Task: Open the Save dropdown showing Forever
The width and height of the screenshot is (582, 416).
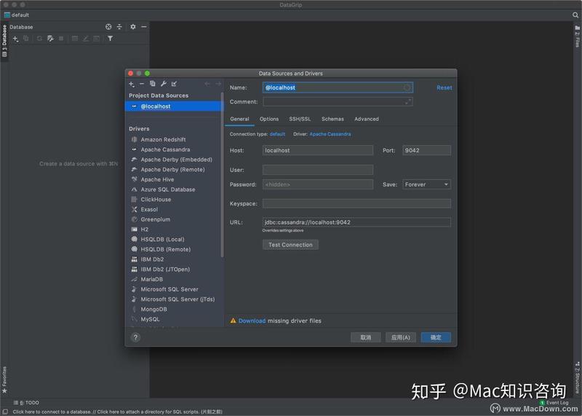Action: [x=426, y=184]
